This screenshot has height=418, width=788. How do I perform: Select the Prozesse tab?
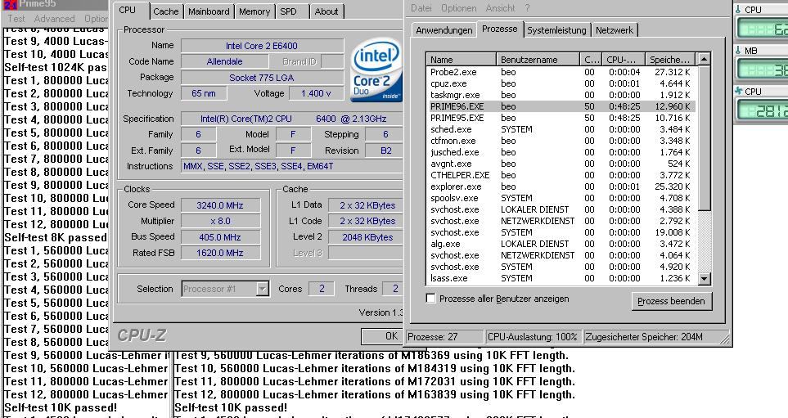click(x=499, y=29)
